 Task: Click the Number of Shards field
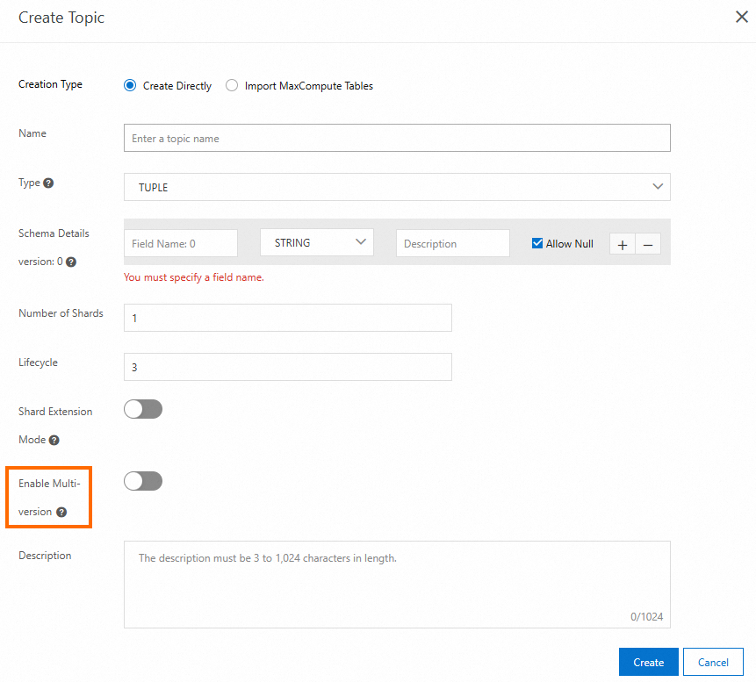pos(288,318)
